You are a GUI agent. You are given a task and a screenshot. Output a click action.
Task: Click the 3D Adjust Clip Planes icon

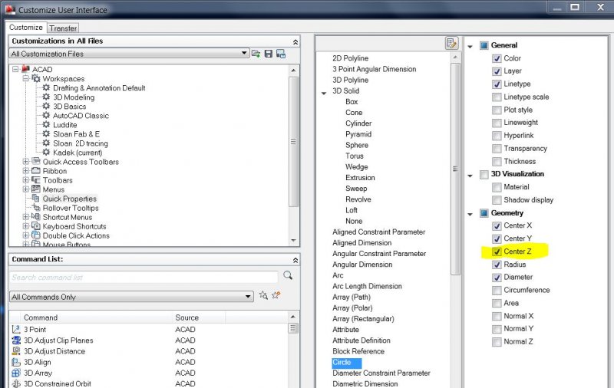pyautogui.click(x=16, y=340)
